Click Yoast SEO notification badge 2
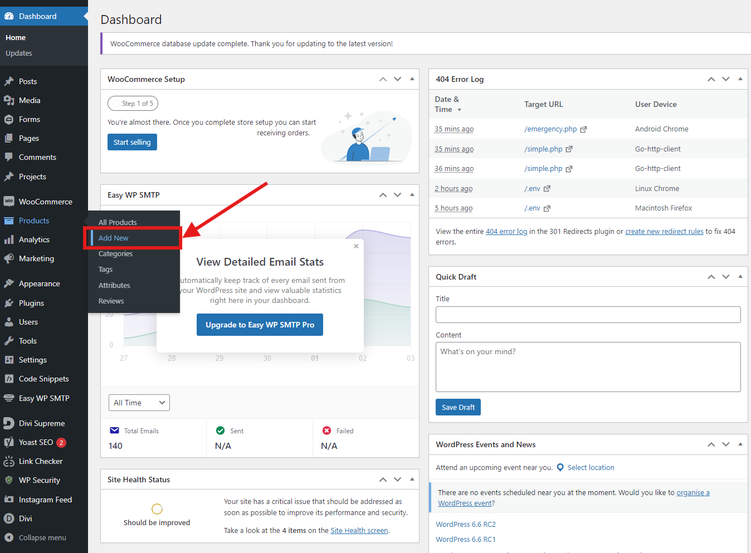The width and height of the screenshot is (751, 553). 61,443
